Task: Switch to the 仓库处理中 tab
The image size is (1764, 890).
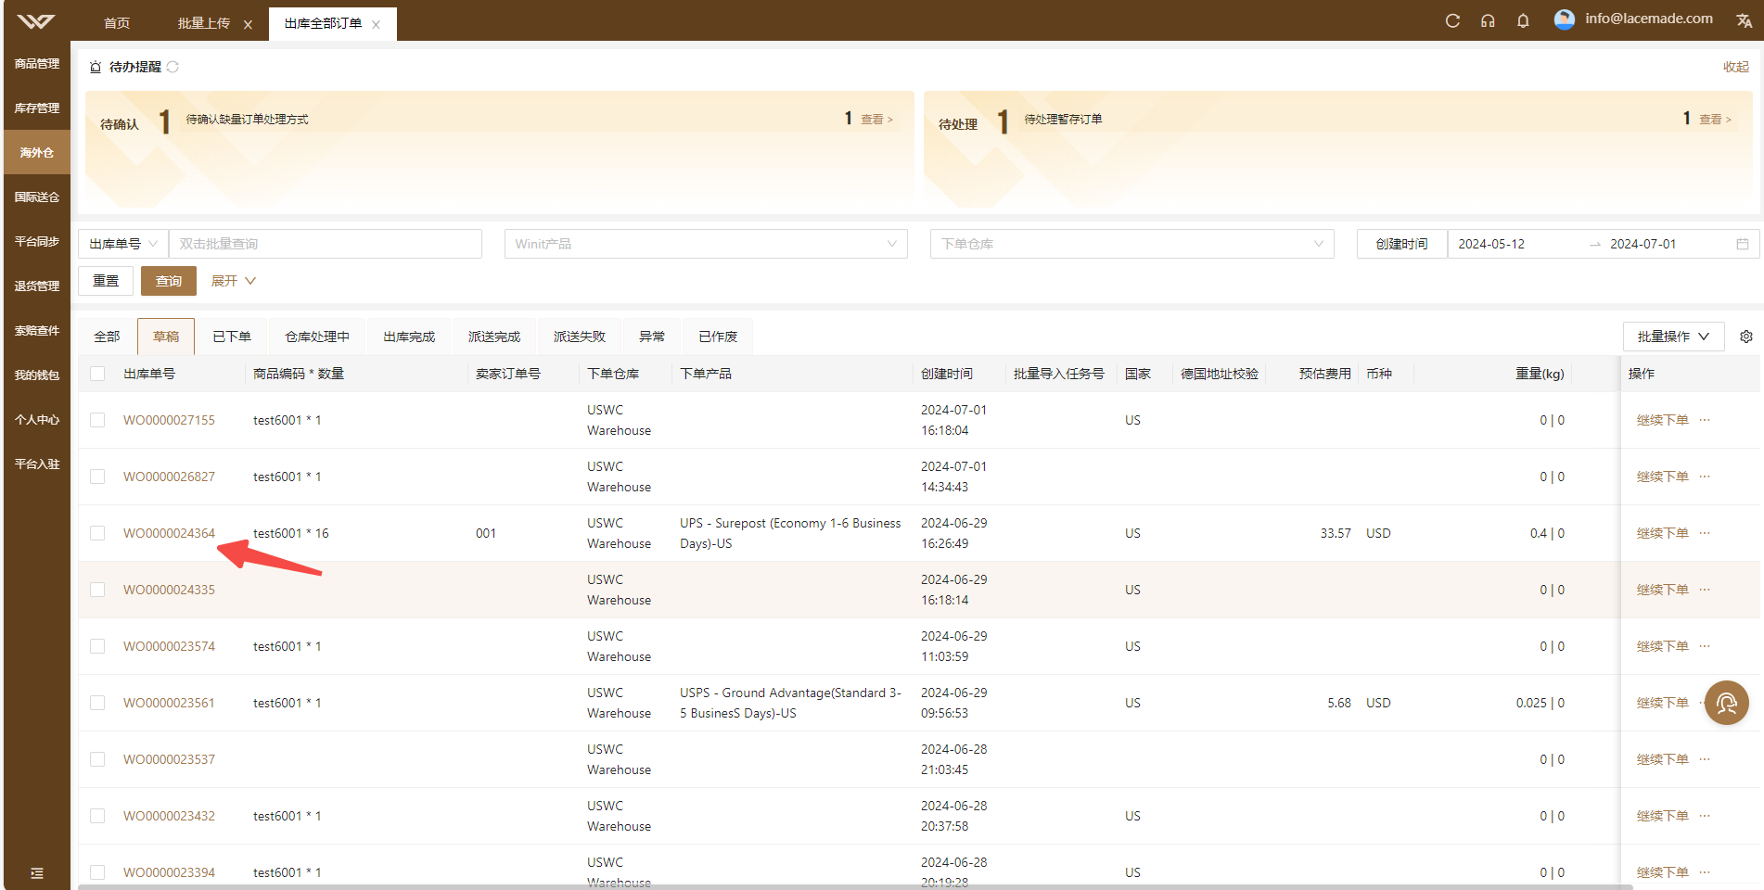Action: pyautogui.click(x=317, y=337)
